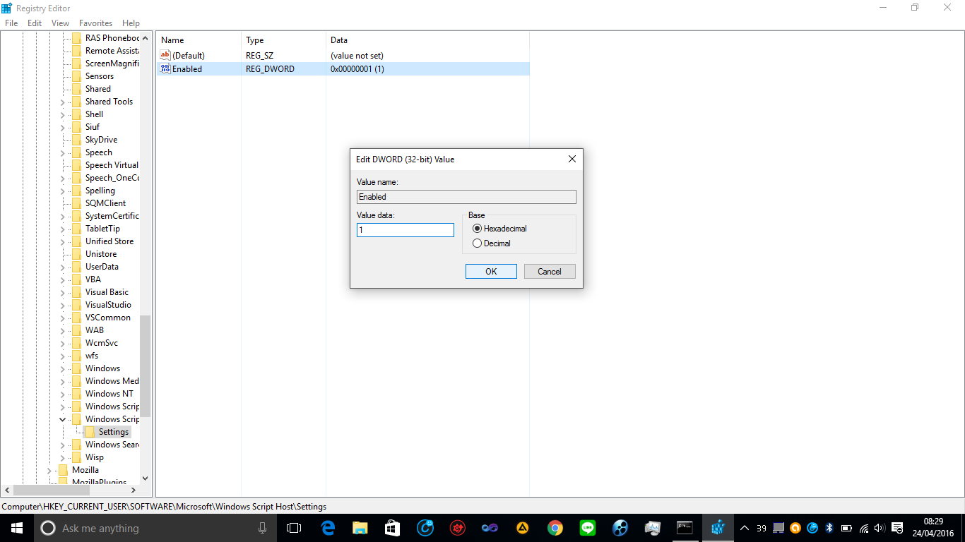965x542 pixels.
Task: Expand the WcmSvc key
Action: pos(62,344)
